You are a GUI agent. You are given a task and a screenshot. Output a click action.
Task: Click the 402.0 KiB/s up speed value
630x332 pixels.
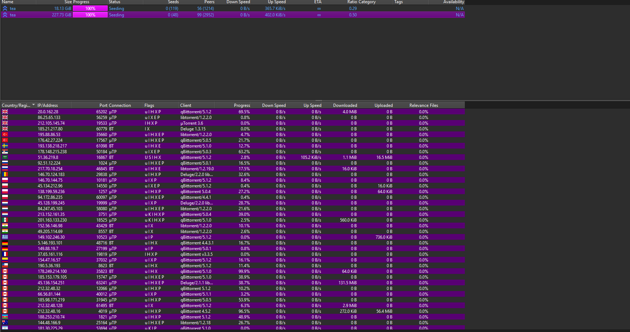click(x=275, y=15)
